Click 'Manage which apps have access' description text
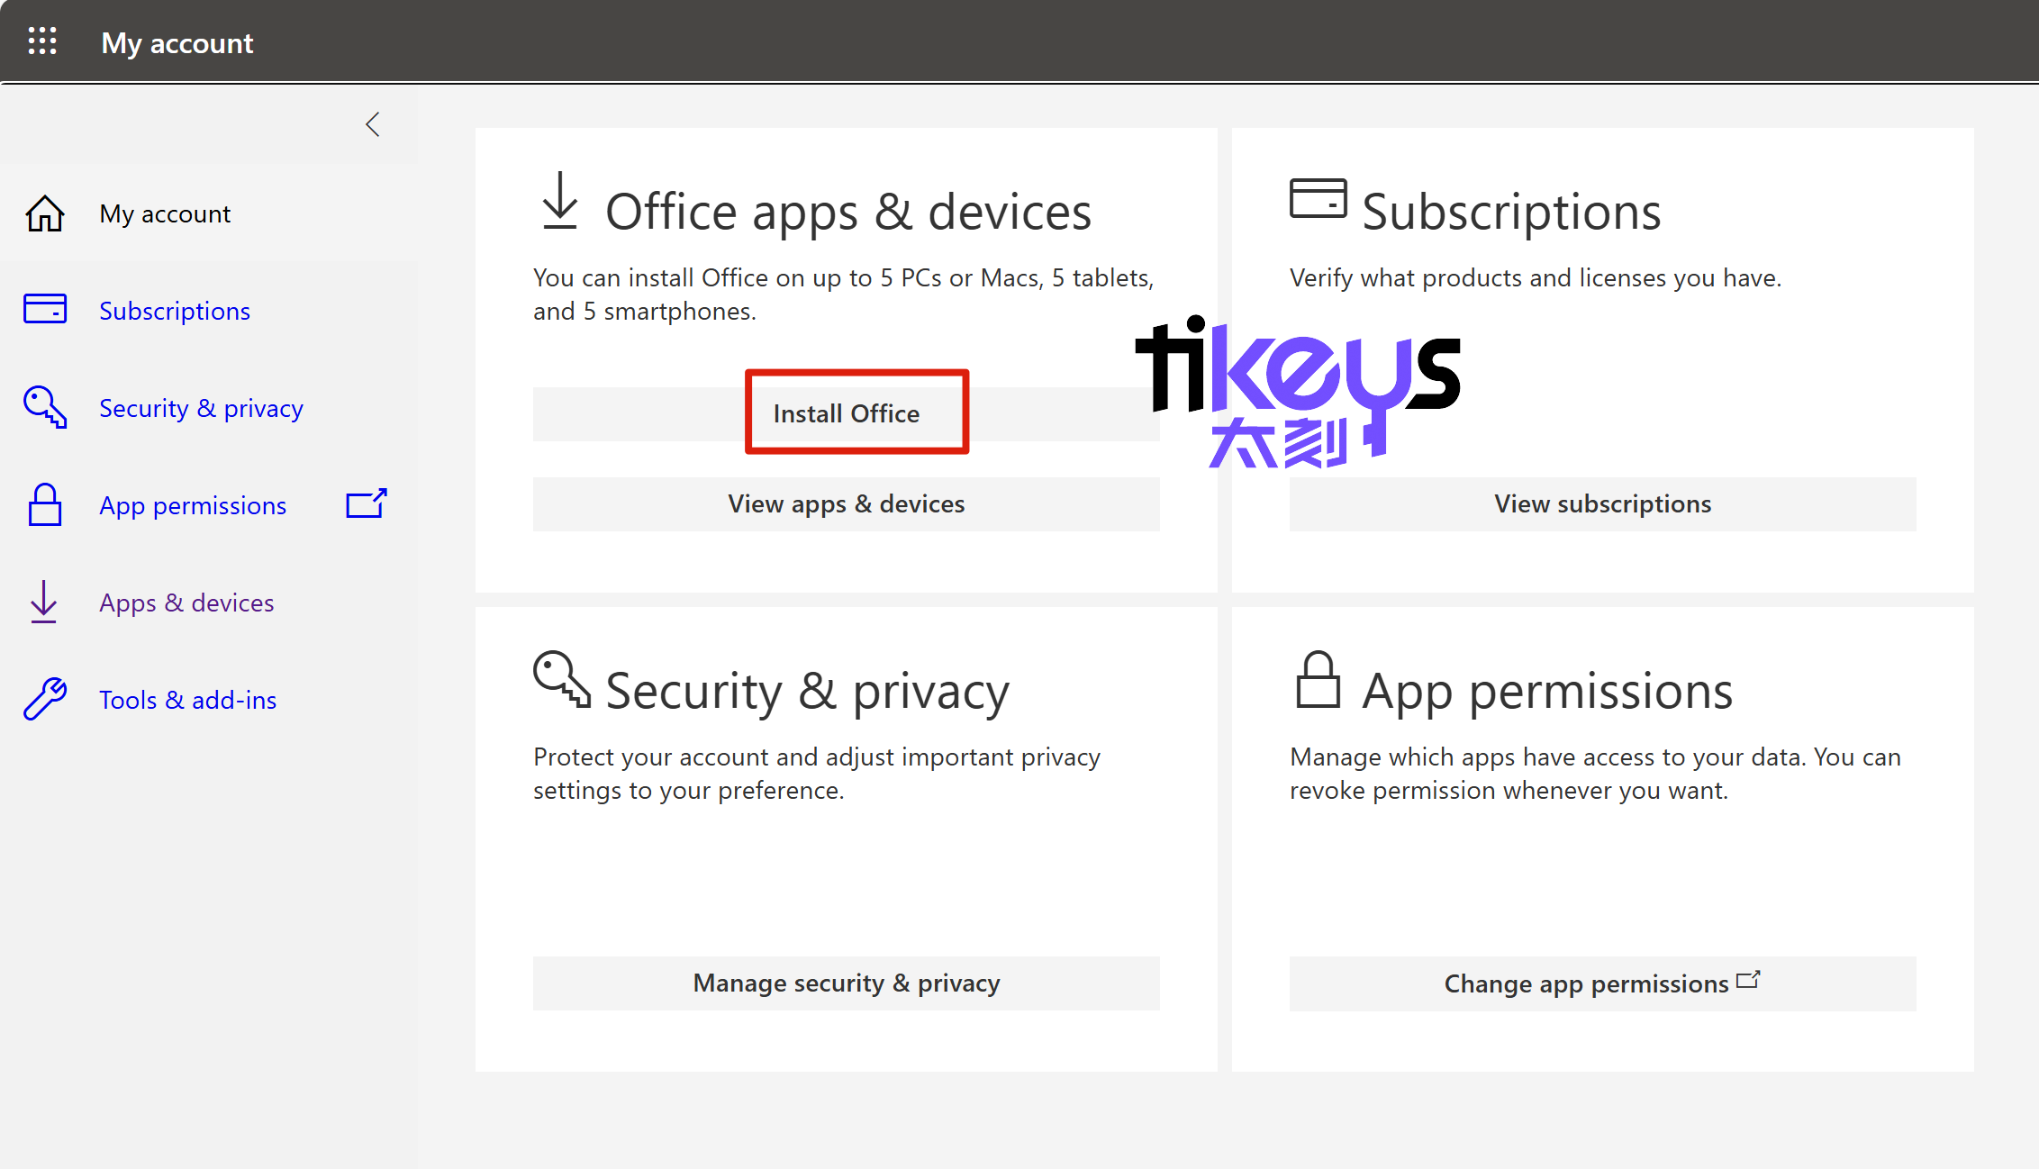2039x1169 pixels. (1595, 774)
